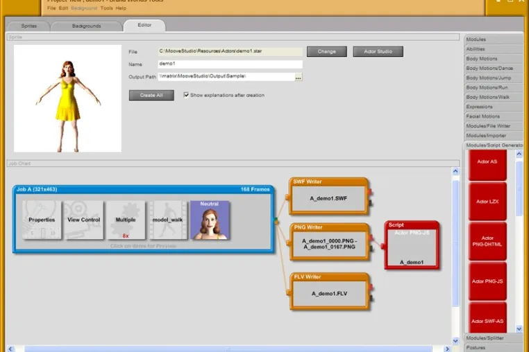Switch to the Backgrounds tab
Image resolution: width=529 pixels, height=352 pixels.
point(86,26)
